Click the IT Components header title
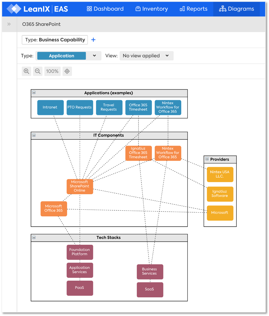Viewport: 269px width, 316px height. [109, 135]
